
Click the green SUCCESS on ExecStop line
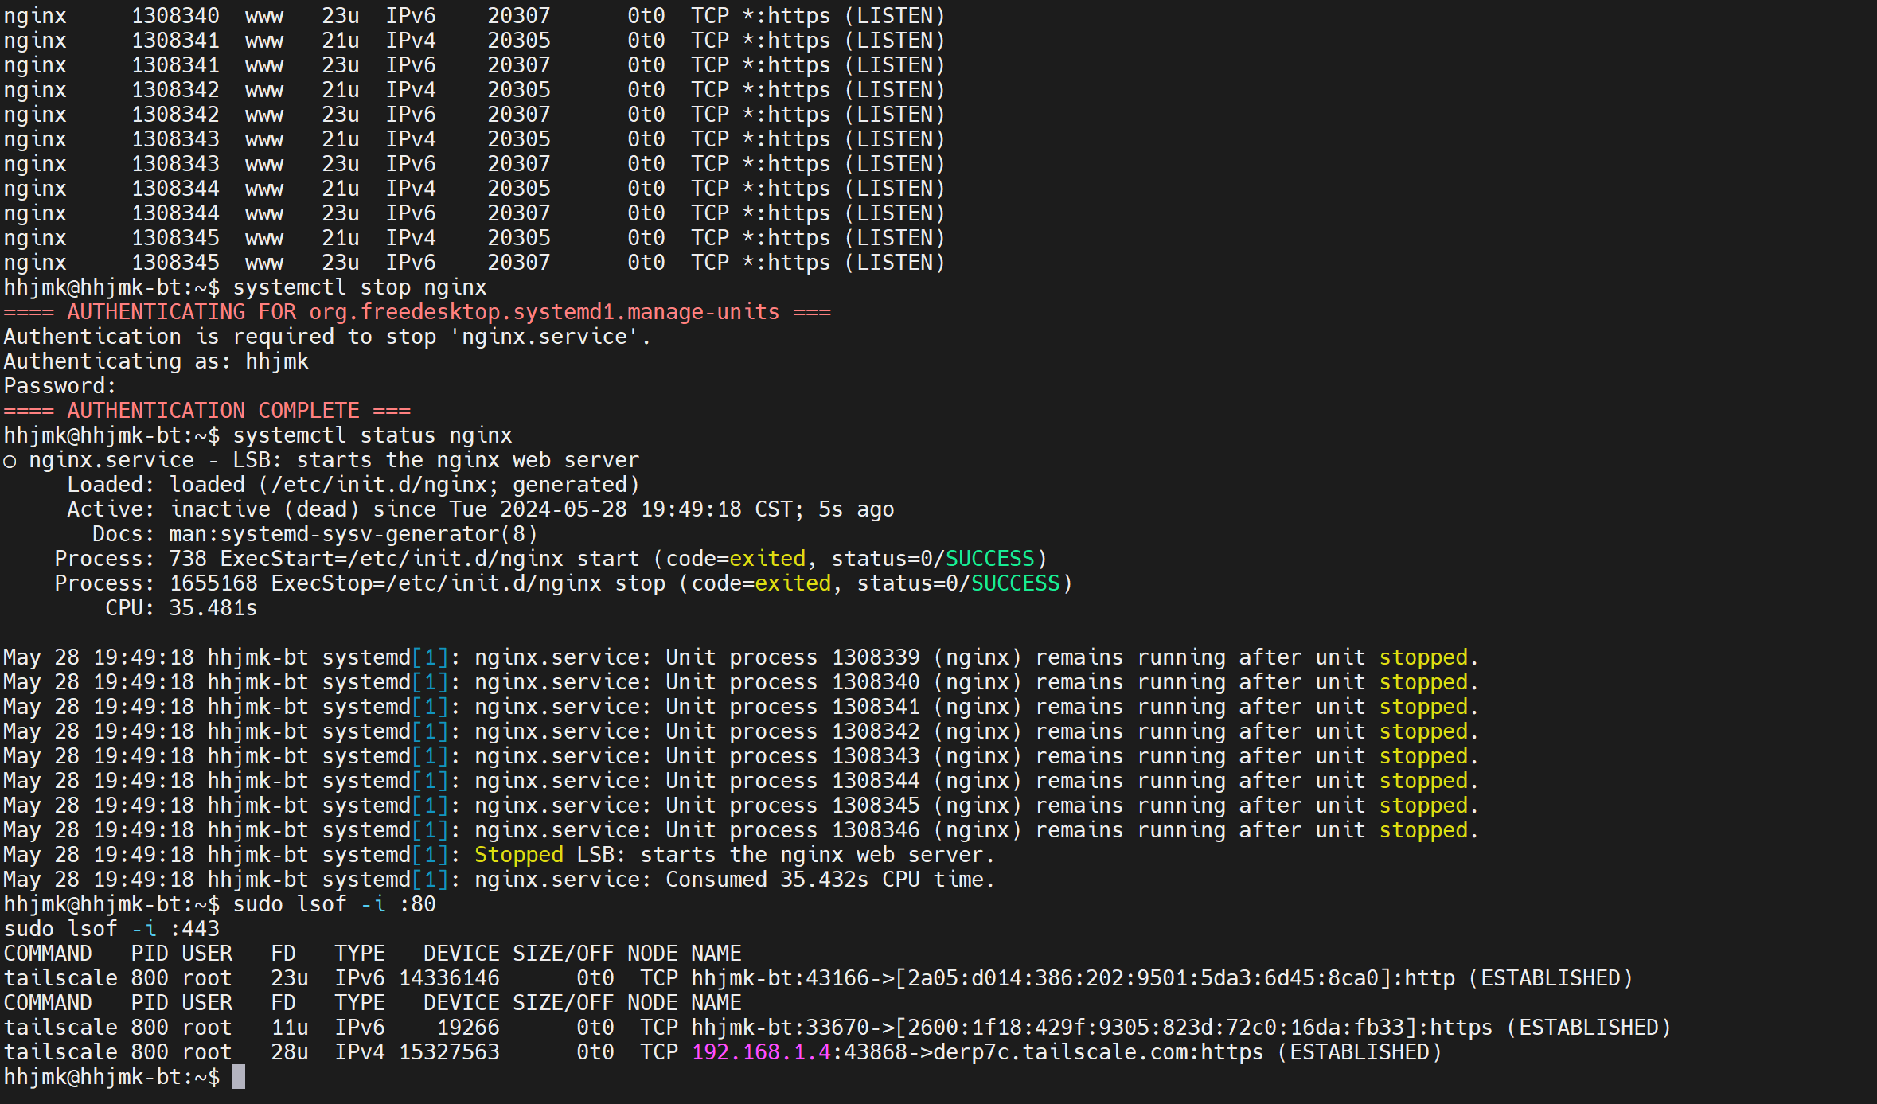click(1016, 583)
